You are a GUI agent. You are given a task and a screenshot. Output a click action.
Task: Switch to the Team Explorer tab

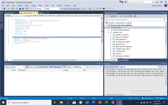coord(123,60)
